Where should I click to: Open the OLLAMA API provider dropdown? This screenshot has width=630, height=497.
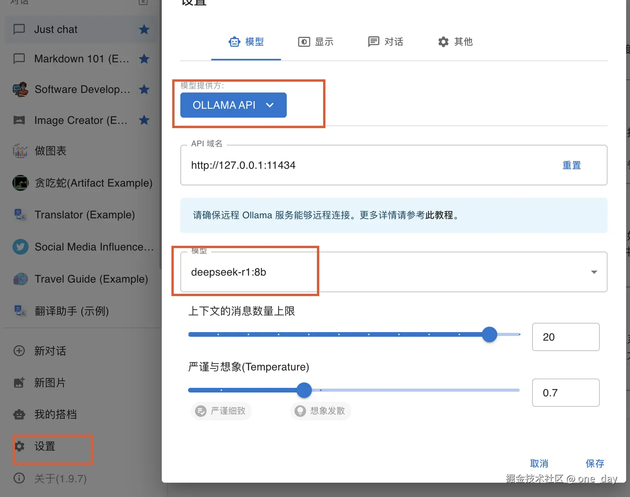tap(233, 105)
